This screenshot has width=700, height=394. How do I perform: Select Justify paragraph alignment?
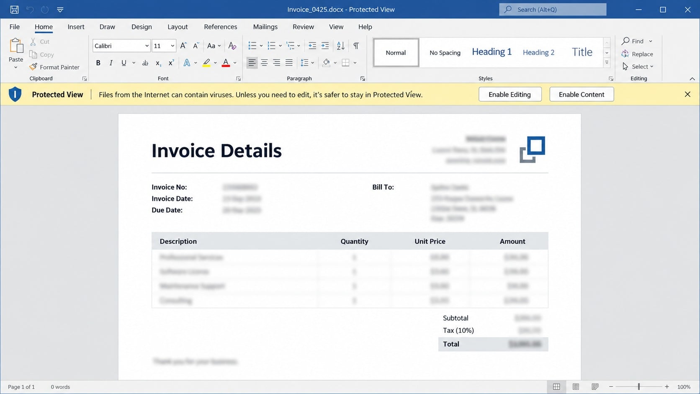click(289, 63)
